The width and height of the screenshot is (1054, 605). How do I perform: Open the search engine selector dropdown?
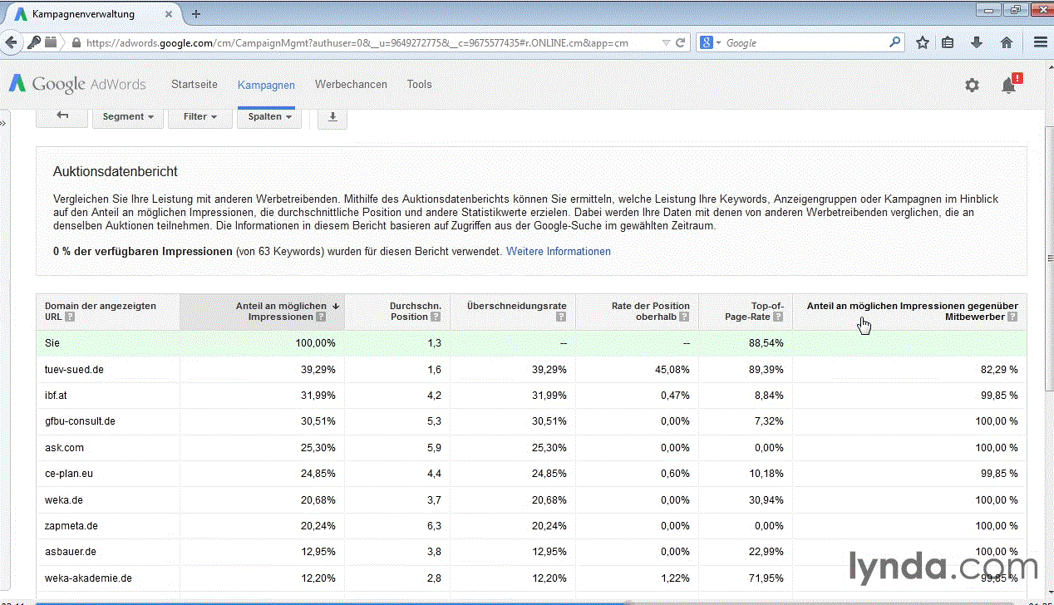tap(711, 42)
